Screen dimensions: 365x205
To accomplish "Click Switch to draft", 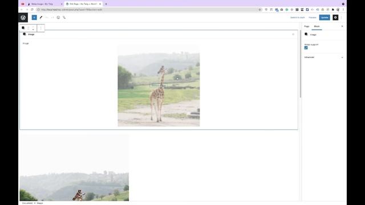I will [297, 18].
